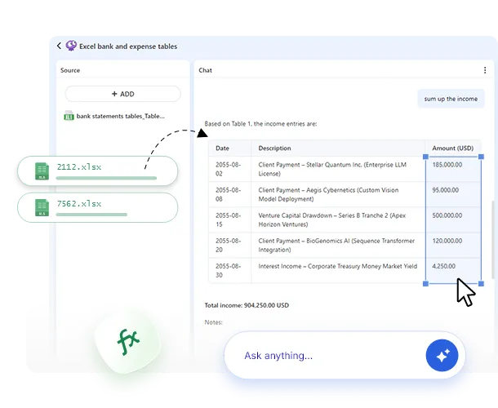Click the Amount (USD) column header
Image resolution: width=498 pixels, height=408 pixels.
(x=453, y=149)
